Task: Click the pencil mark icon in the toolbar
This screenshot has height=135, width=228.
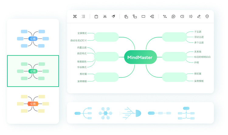Action: point(199,16)
